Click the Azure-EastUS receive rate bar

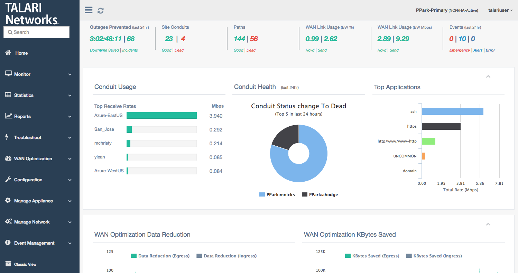coord(161,116)
